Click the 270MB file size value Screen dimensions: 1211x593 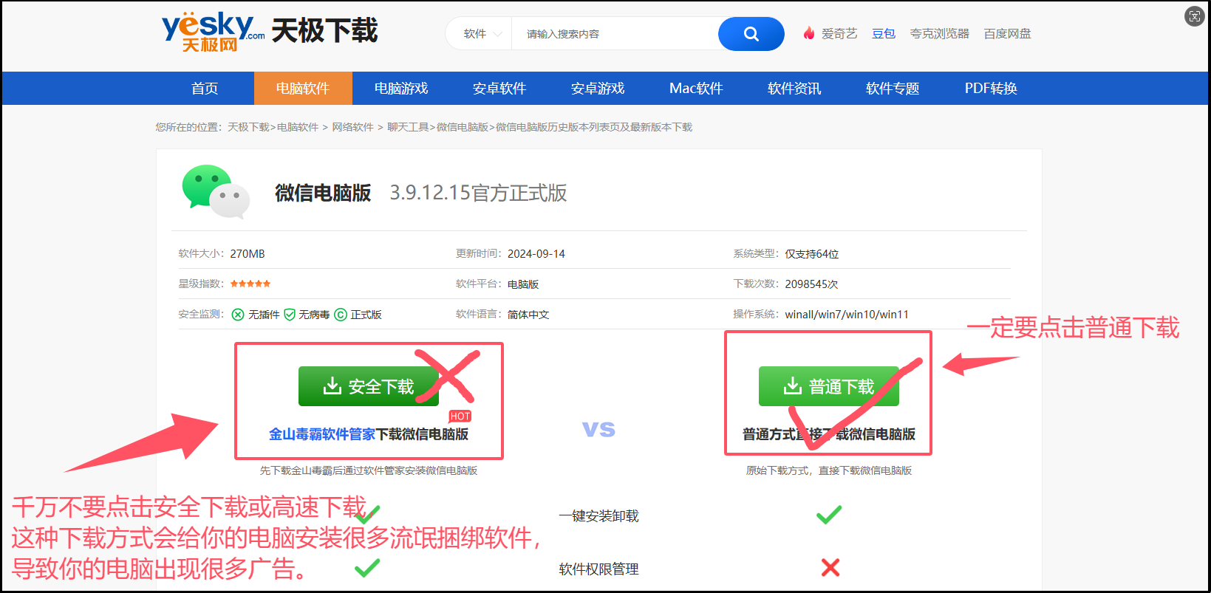(248, 253)
